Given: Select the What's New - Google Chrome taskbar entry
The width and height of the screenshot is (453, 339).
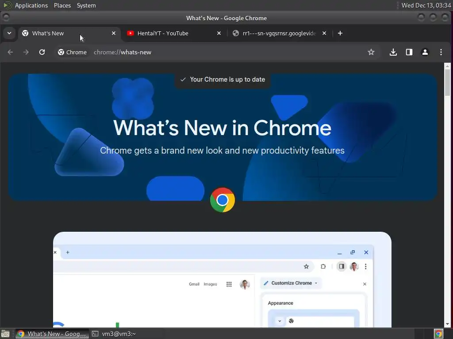Looking at the screenshot, I should click(52, 334).
